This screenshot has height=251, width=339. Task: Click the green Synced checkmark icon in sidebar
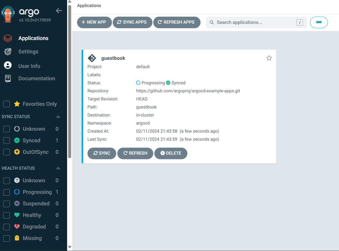pyautogui.click(x=17, y=140)
